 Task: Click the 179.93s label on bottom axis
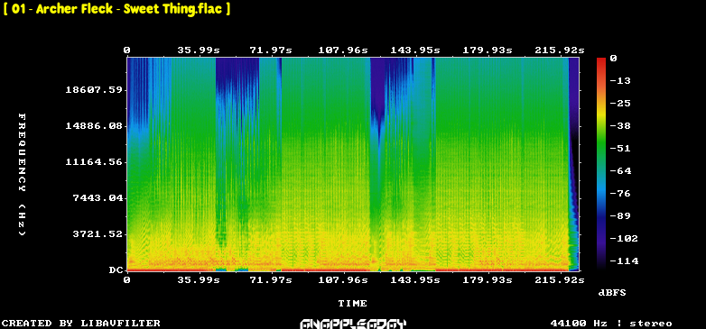click(x=488, y=280)
